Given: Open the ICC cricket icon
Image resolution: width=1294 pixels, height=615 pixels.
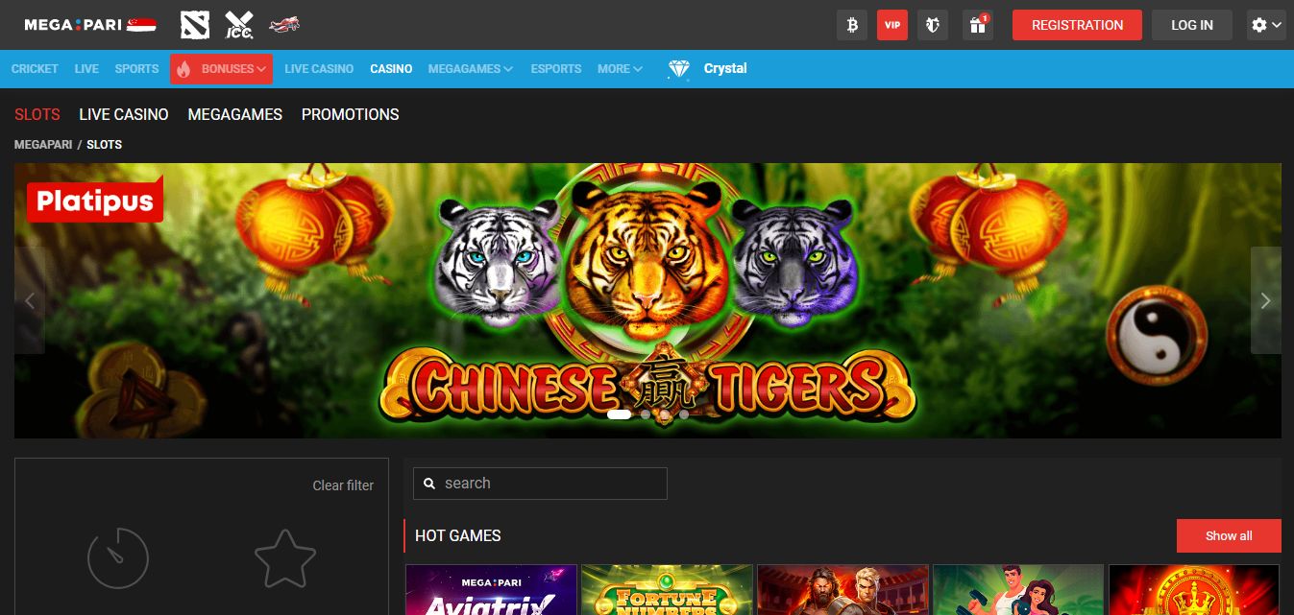Looking at the screenshot, I should click(239, 25).
